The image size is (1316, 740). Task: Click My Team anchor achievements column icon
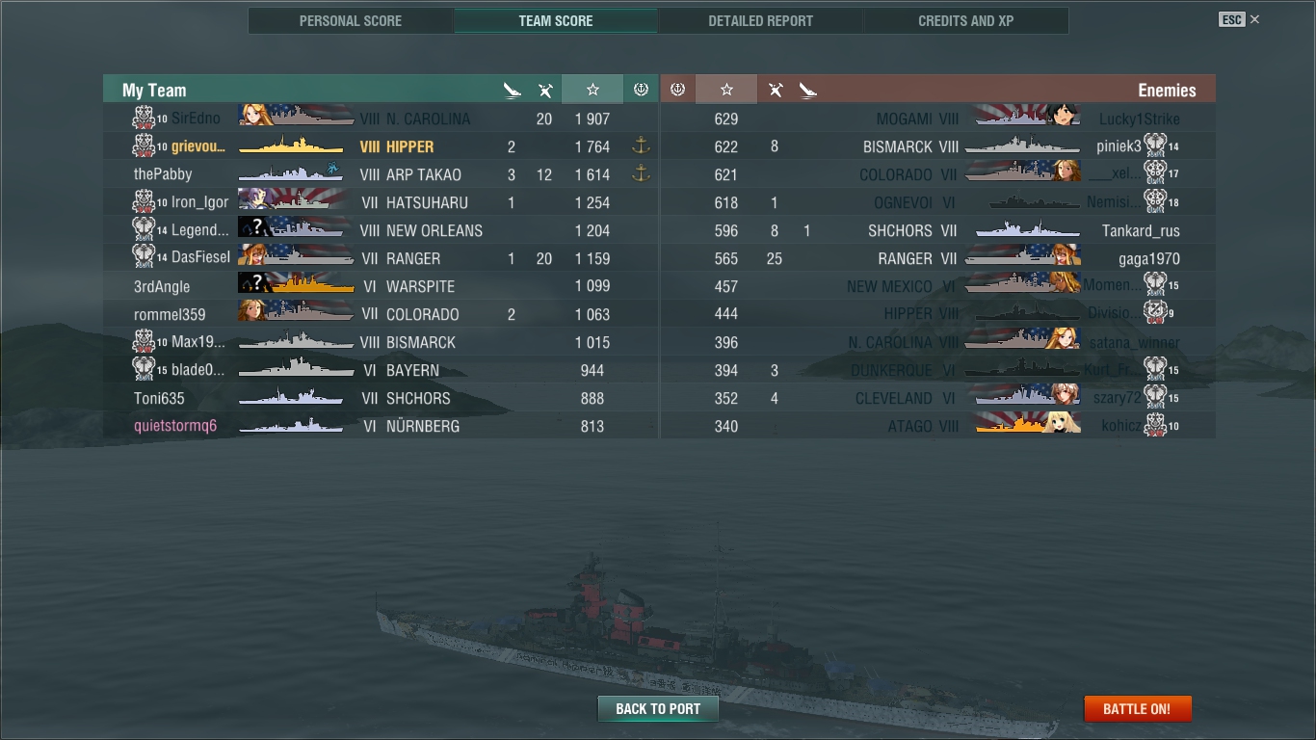click(x=641, y=90)
